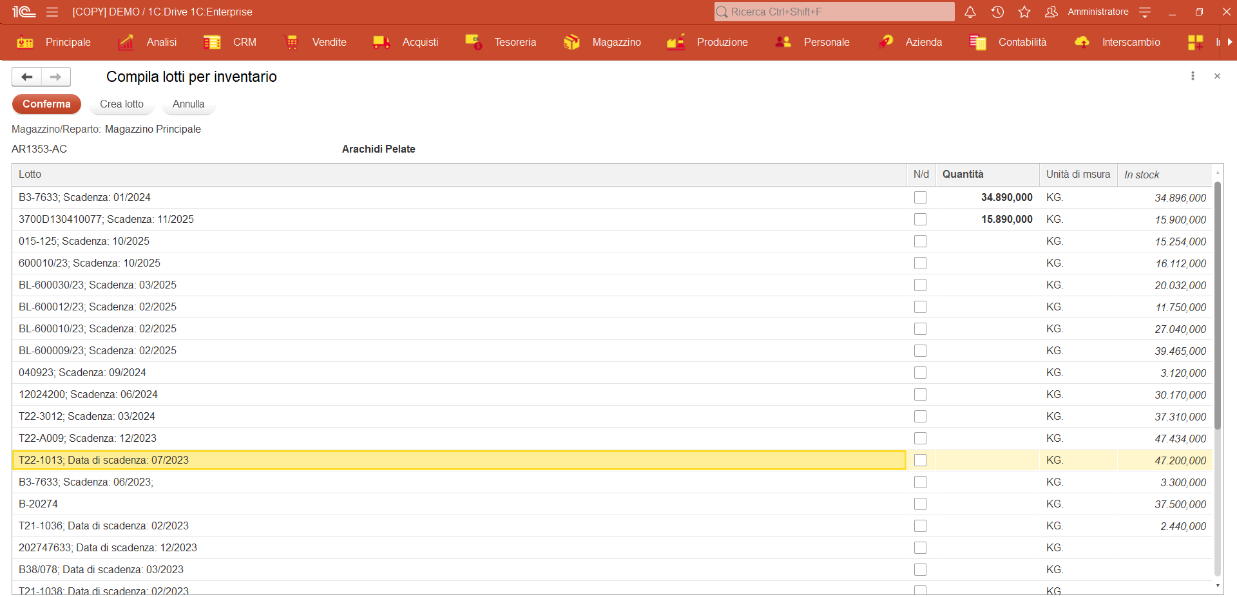Open the Principale section

click(68, 42)
